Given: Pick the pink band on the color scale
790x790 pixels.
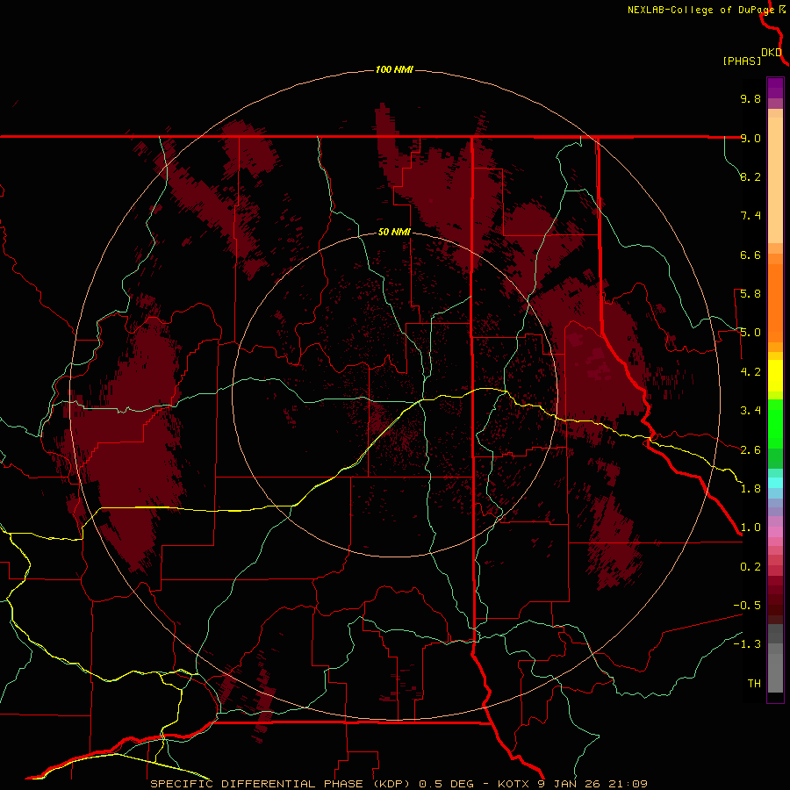Looking at the screenshot, I should 775,533.
